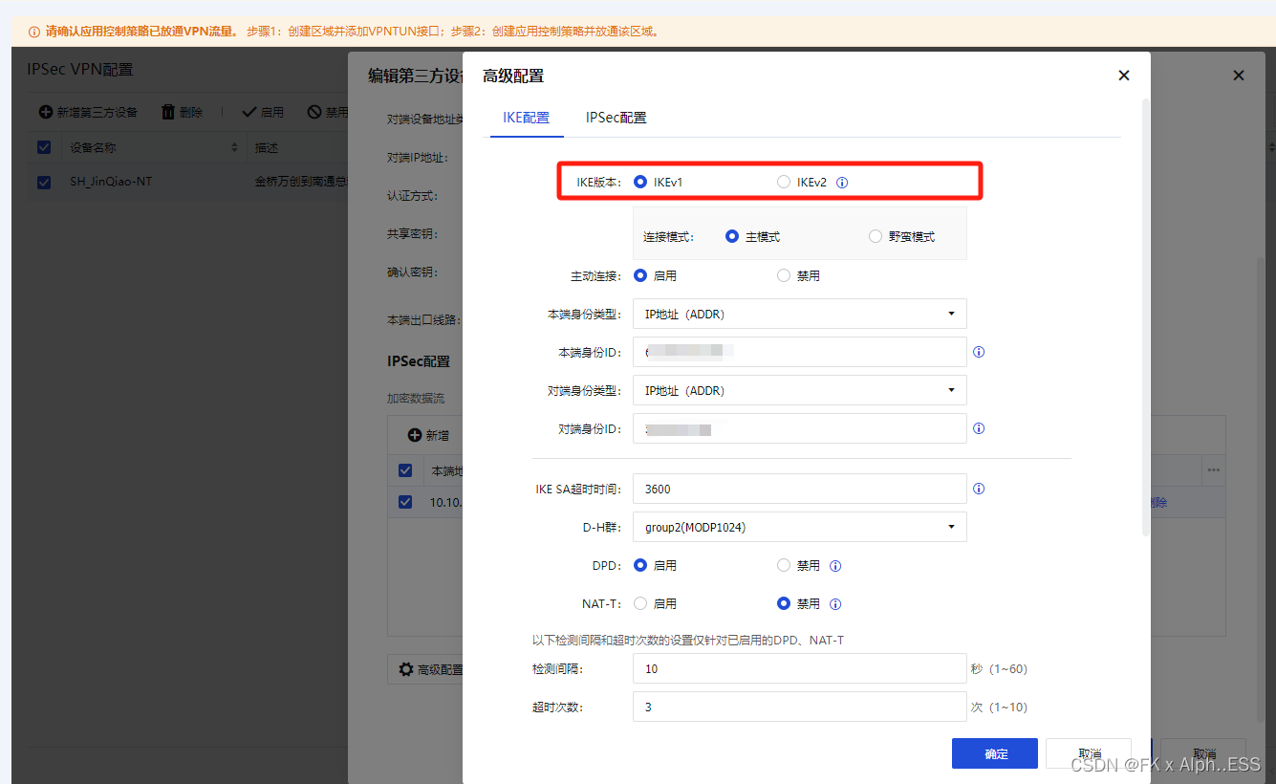Screen dimensions: 1276x784
Task: Click the 高级配置 dialog vertical scrollbar
Action: coord(1146,316)
